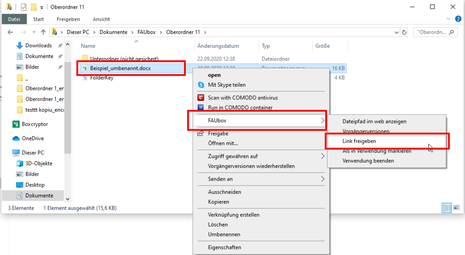Open the Ansicht ribbon tab
This screenshot has width=465, height=255.
pos(101,19)
